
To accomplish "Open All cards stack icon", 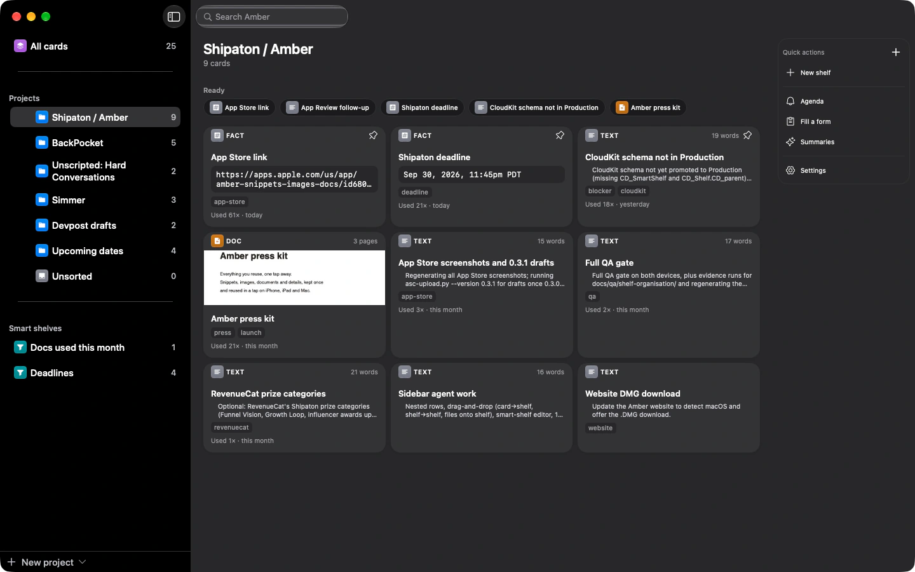I will tap(20, 46).
